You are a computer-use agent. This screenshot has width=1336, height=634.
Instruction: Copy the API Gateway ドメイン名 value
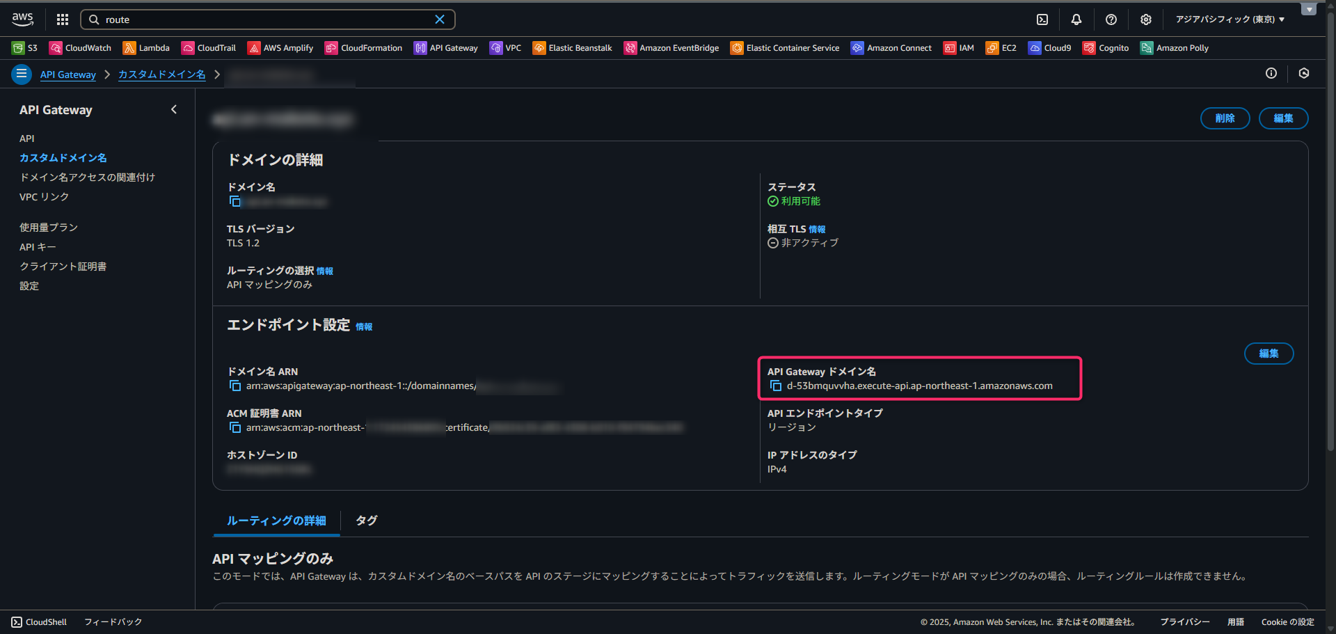776,386
